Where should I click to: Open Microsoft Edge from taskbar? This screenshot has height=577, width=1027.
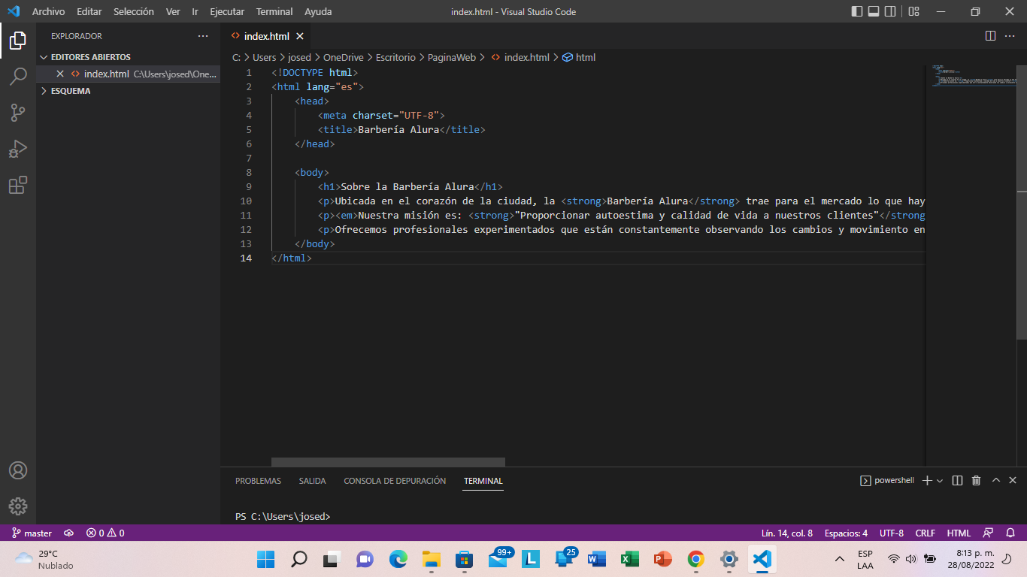(x=398, y=559)
